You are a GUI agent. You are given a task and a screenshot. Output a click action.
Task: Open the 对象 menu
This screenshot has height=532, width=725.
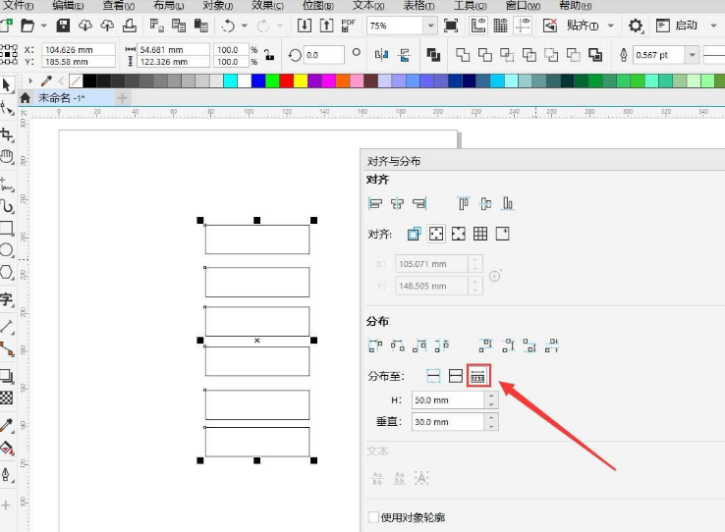pyautogui.click(x=217, y=5)
